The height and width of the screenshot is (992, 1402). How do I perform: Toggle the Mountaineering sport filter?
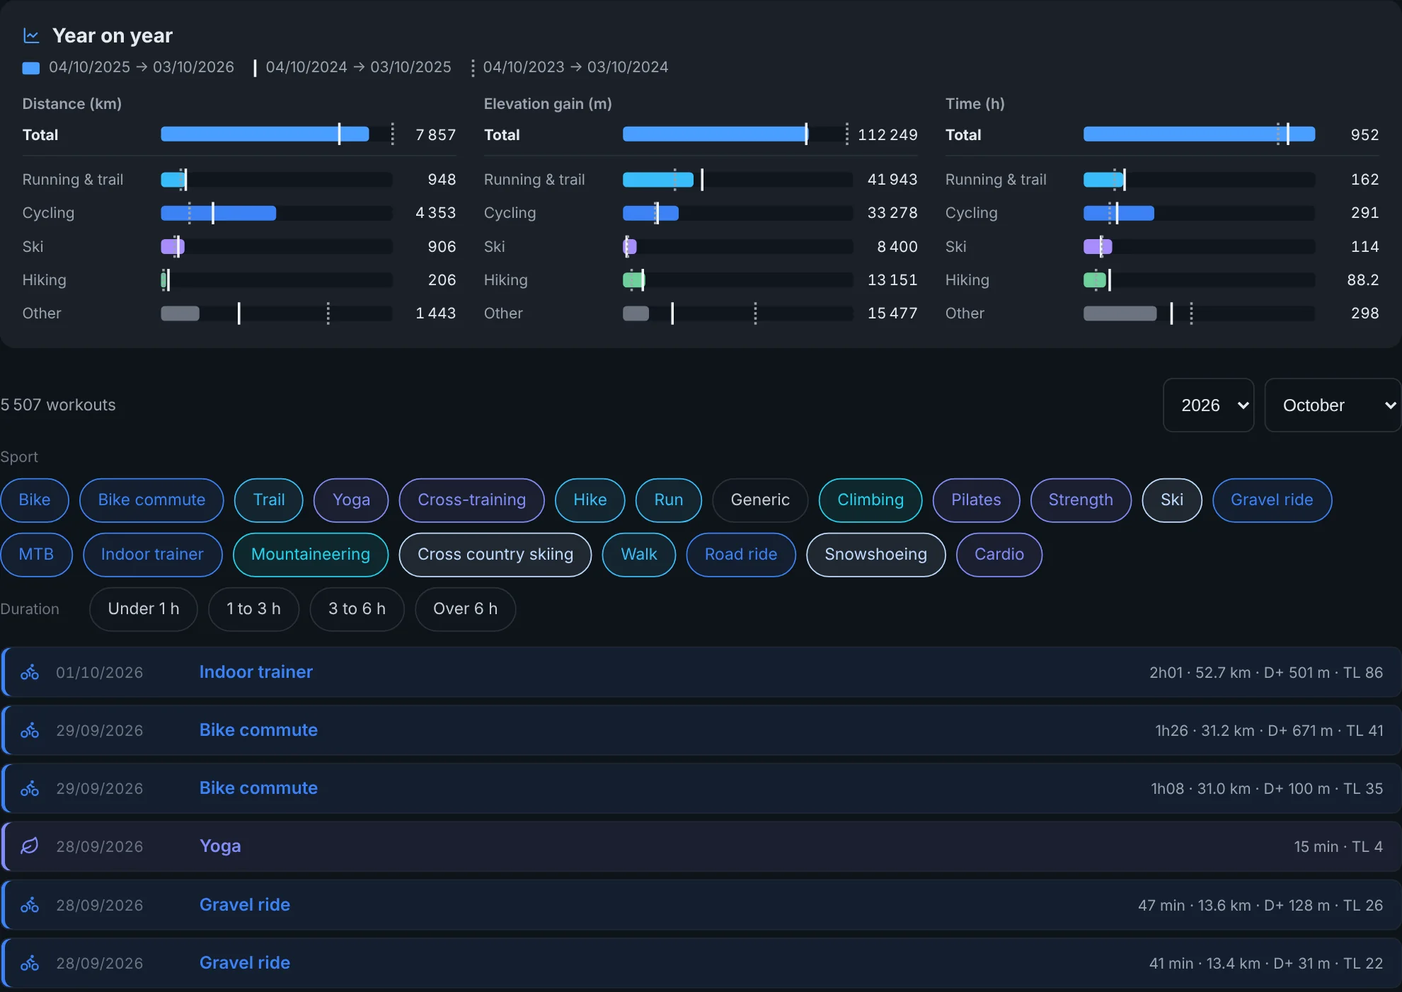[311, 555]
